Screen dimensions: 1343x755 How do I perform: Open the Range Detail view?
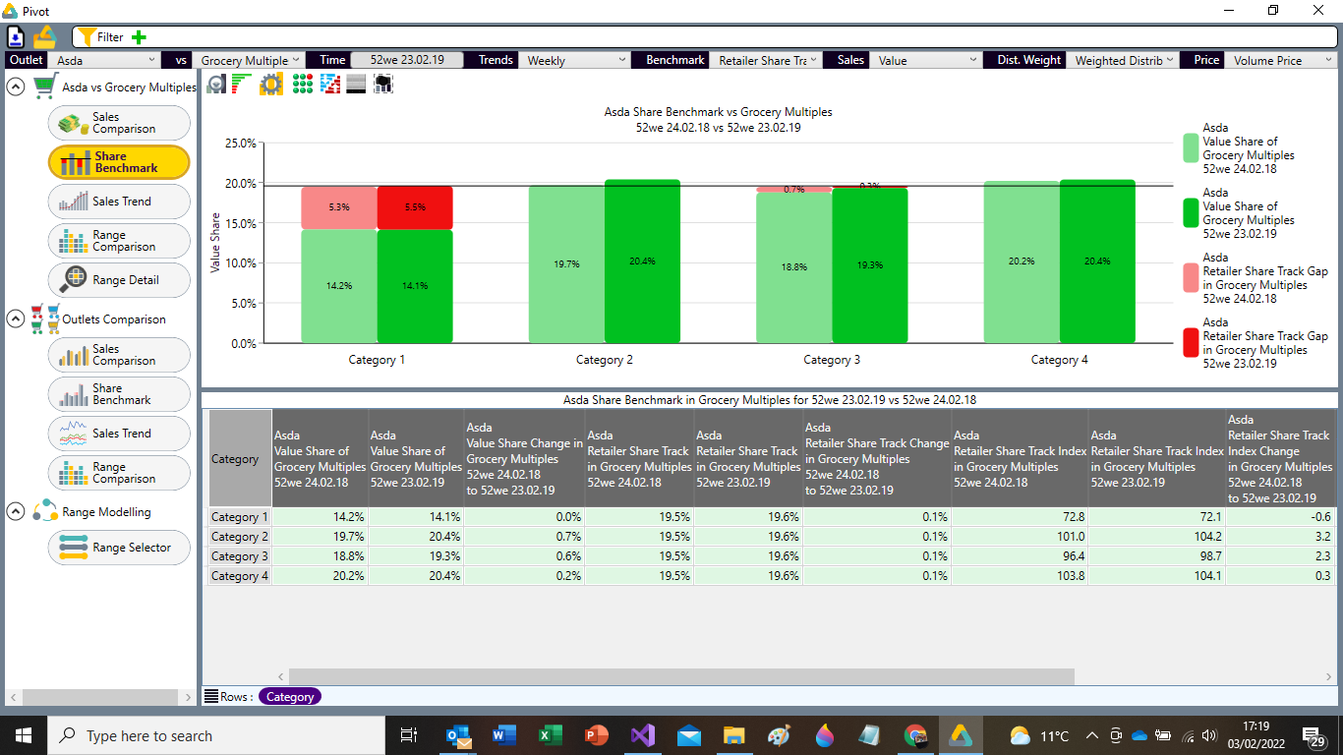119,280
